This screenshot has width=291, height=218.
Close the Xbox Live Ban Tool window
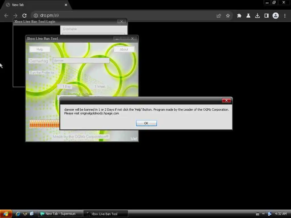coord(132,39)
